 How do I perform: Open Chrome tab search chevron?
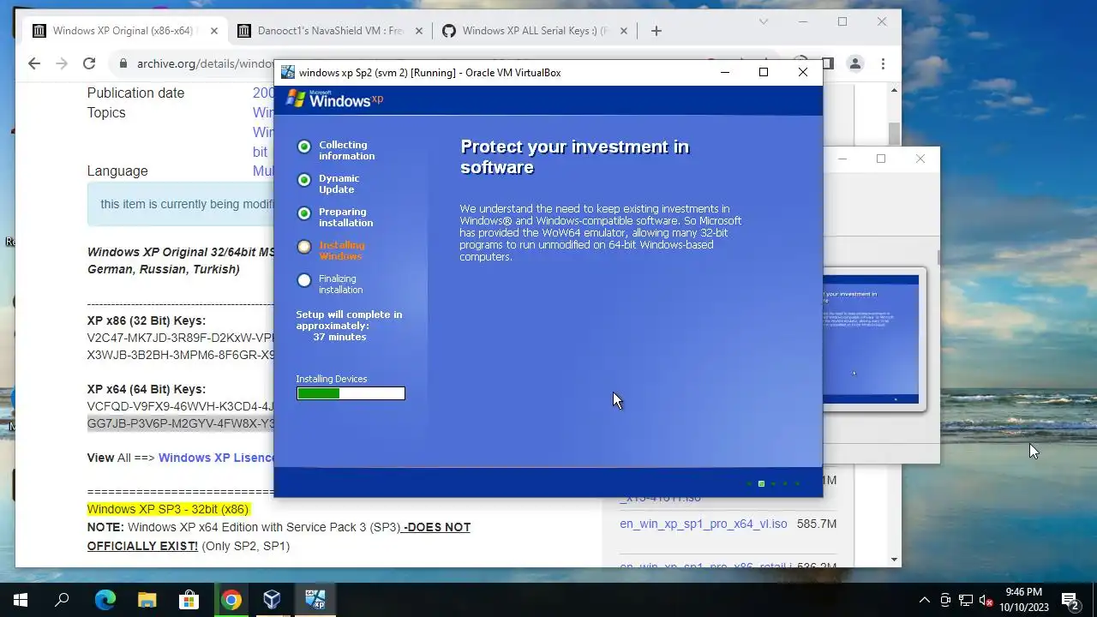pyautogui.click(x=764, y=22)
